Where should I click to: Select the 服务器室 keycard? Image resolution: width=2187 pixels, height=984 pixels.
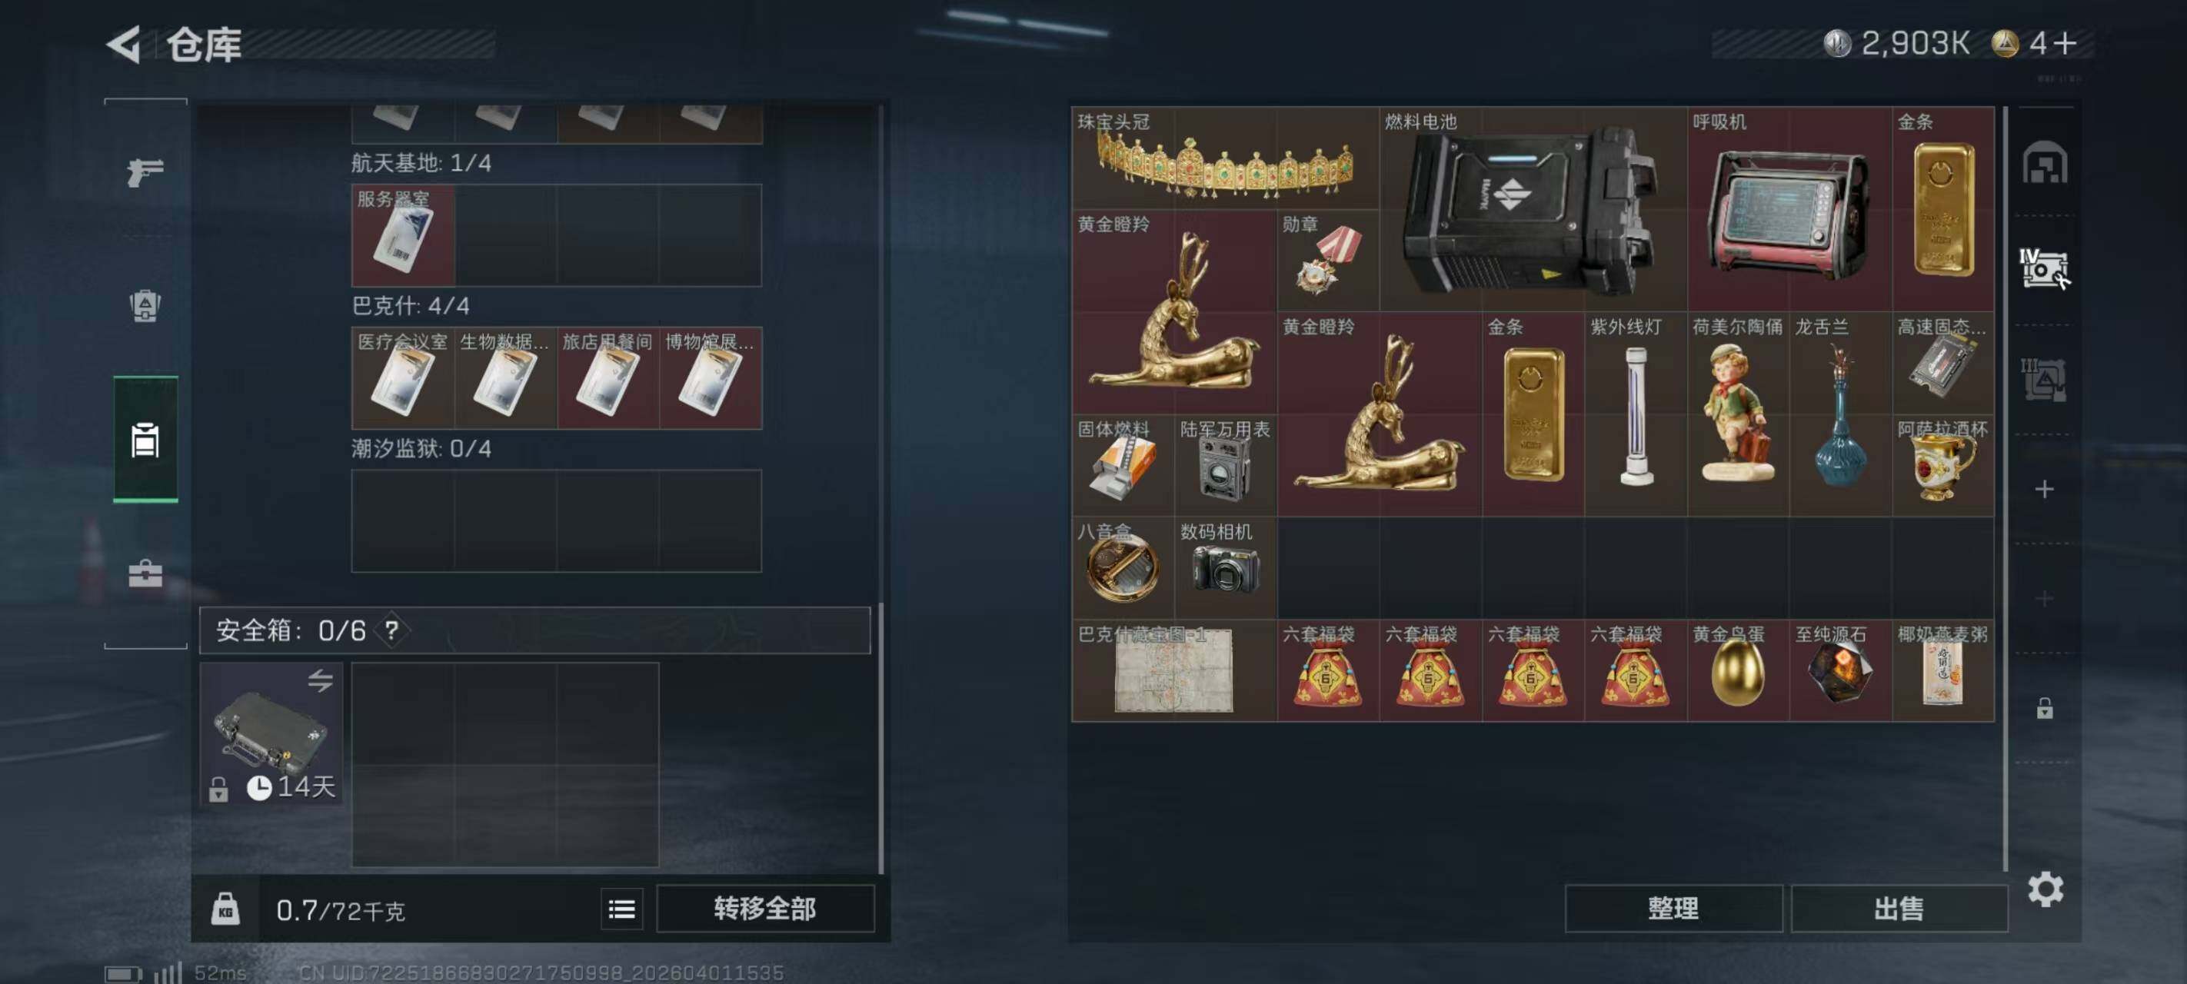(x=403, y=235)
